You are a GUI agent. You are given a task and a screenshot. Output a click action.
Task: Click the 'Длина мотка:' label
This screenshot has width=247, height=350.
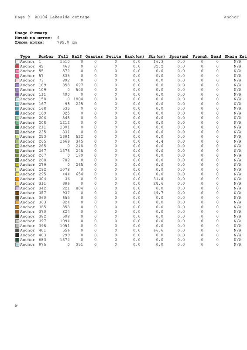(x=30, y=42)
